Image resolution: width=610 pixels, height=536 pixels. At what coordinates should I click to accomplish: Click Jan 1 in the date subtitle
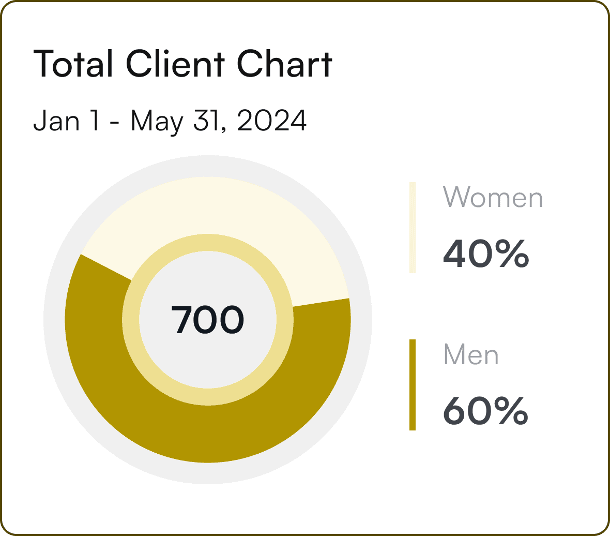pos(66,120)
